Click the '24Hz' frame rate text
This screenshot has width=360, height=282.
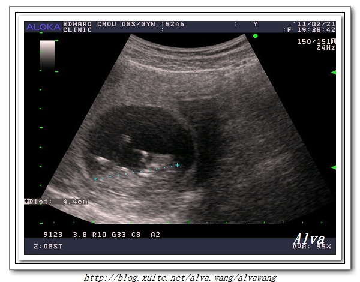tap(326, 47)
